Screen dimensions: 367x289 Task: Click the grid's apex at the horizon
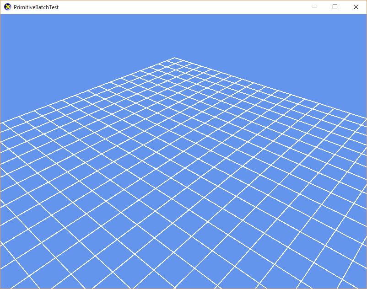pyautogui.click(x=175, y=58)
